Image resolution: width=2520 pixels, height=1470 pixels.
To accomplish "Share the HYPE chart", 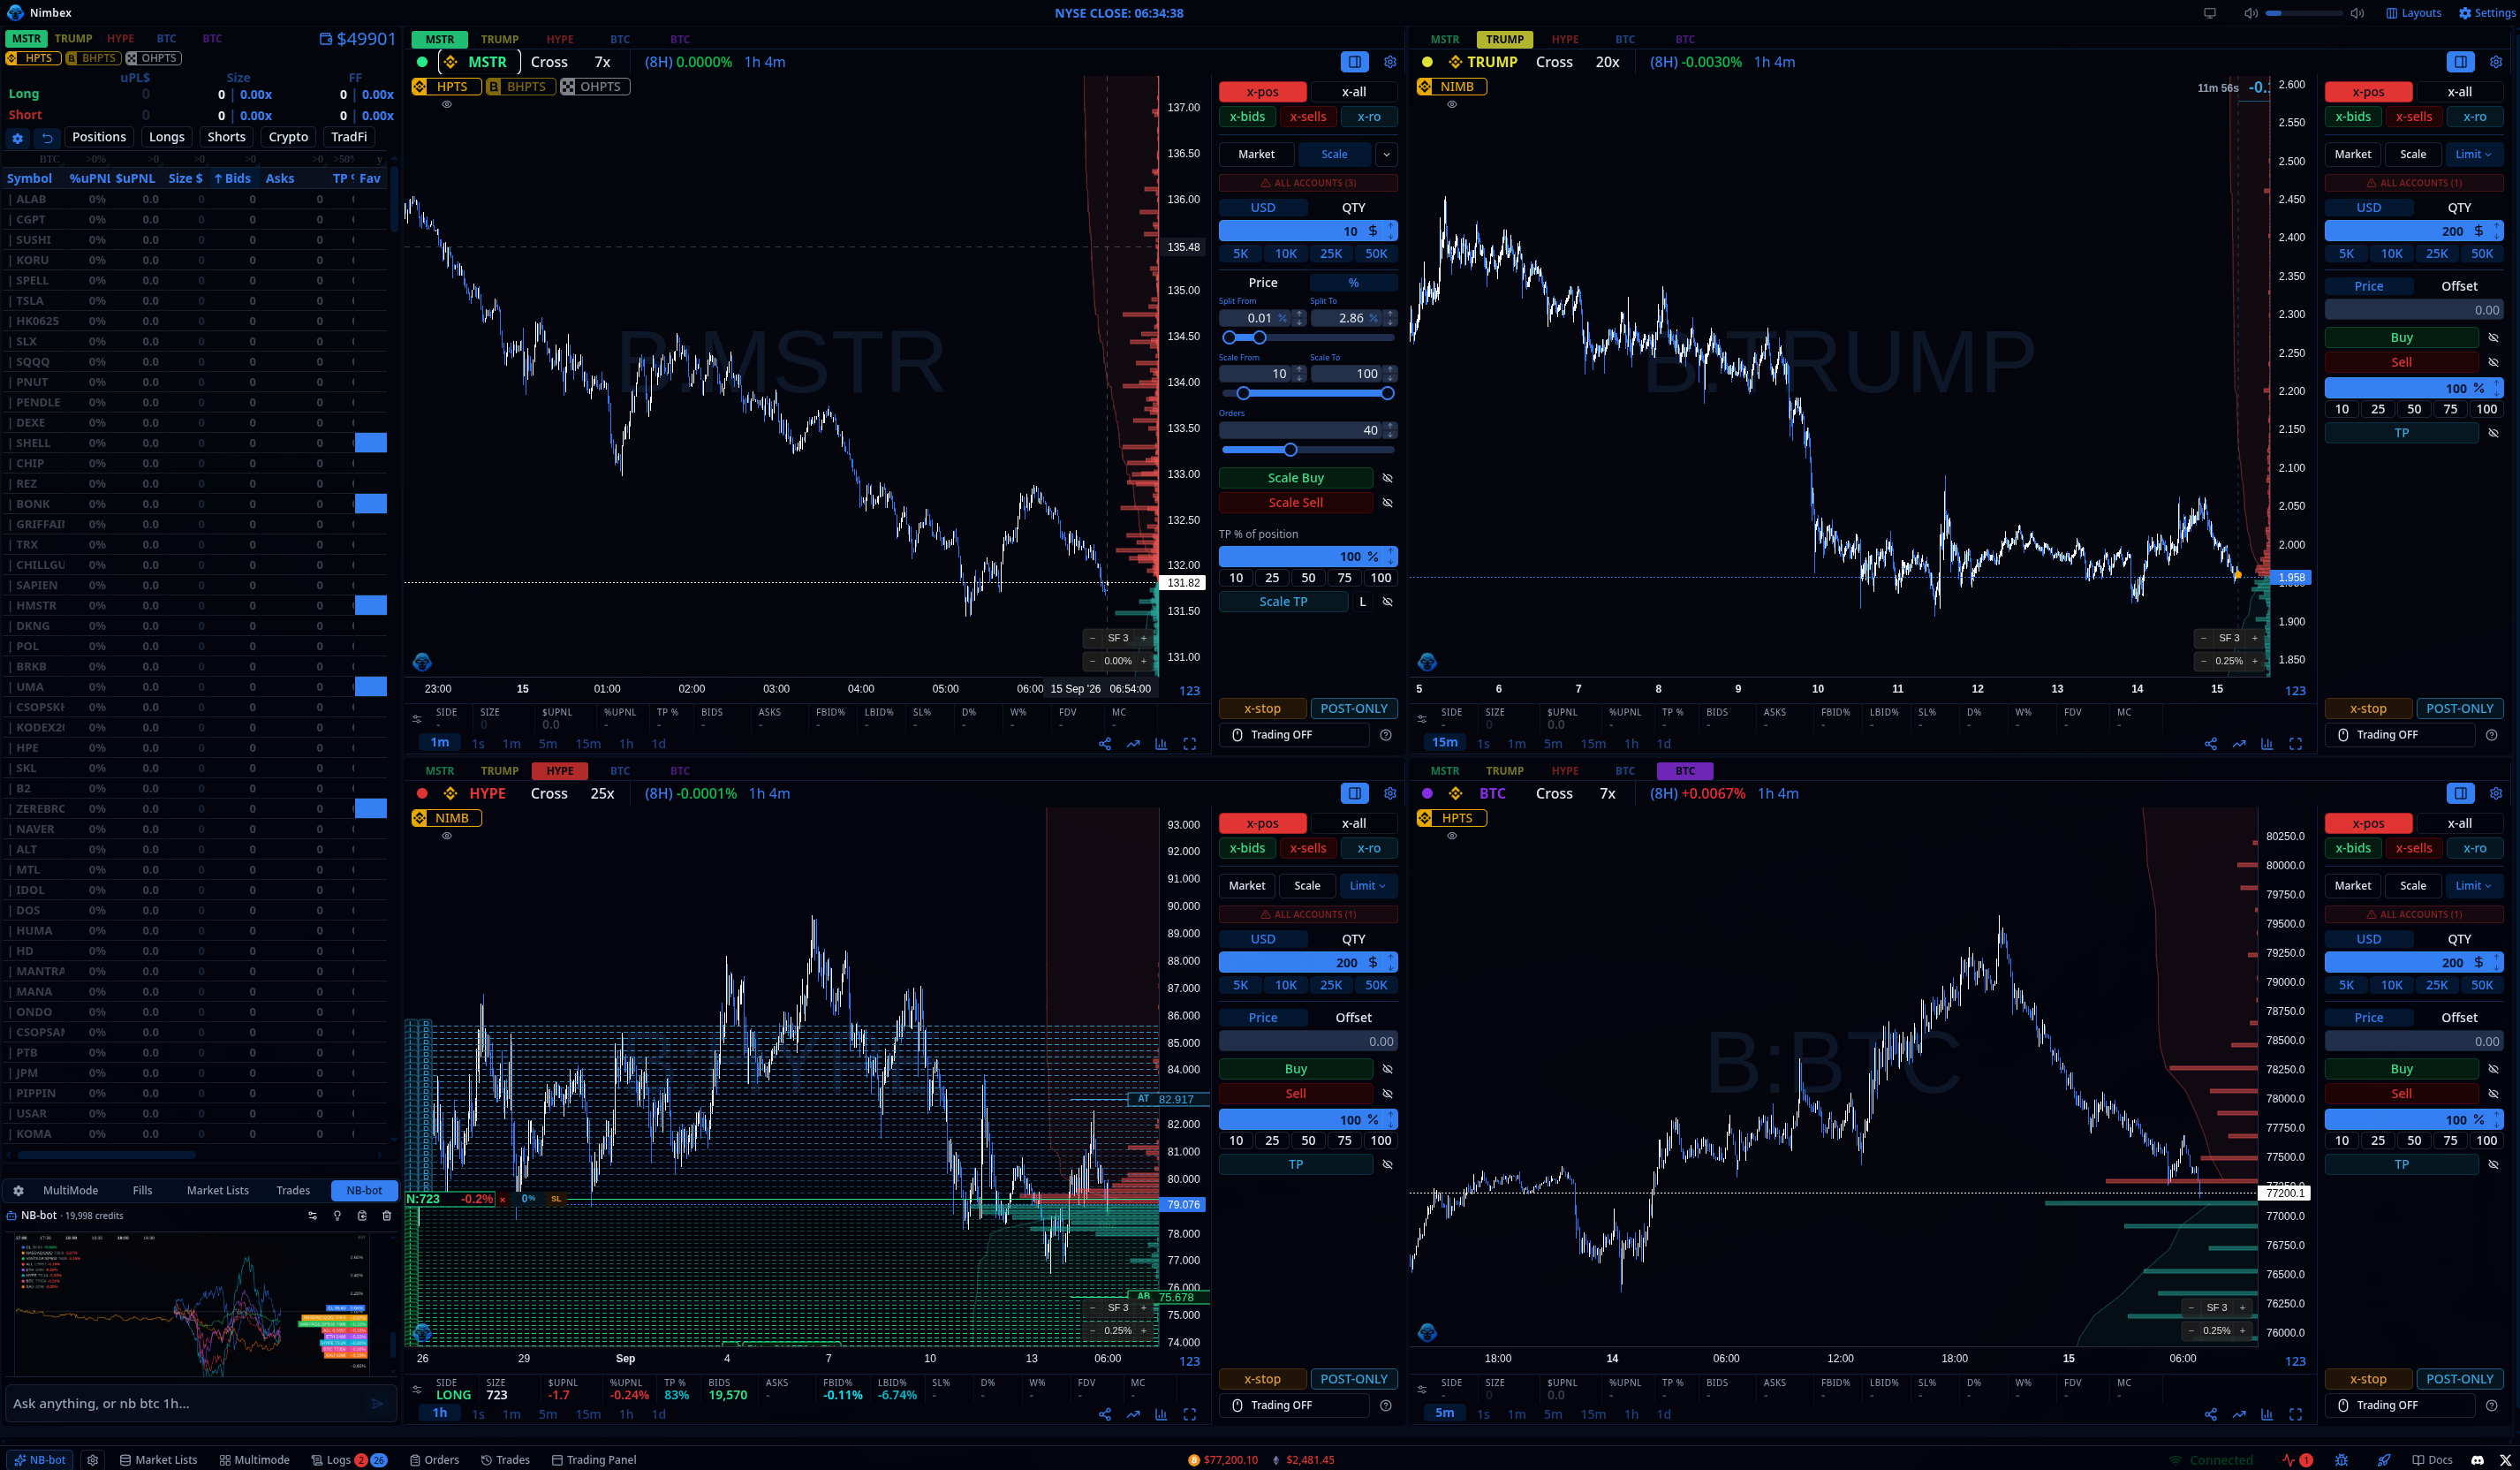I will tap(1105, 1414).
